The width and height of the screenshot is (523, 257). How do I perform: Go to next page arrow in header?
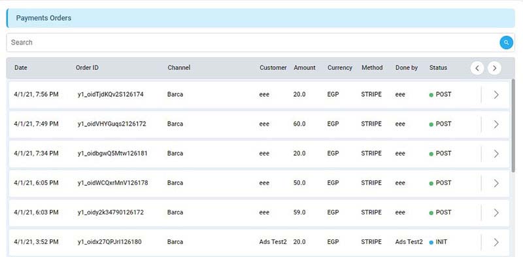pyautogui.click(x=494, y=68)
